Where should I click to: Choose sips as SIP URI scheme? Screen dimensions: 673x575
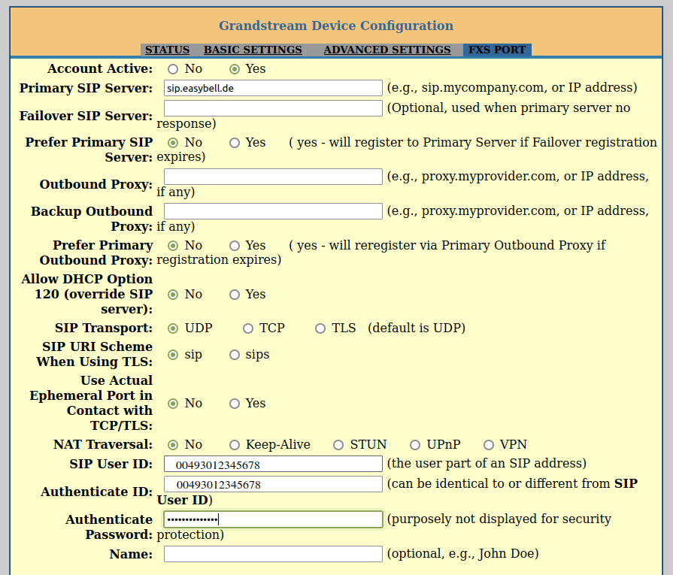235,355
